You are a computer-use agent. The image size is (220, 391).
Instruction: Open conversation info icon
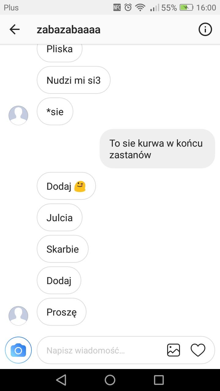pos(205,30)
